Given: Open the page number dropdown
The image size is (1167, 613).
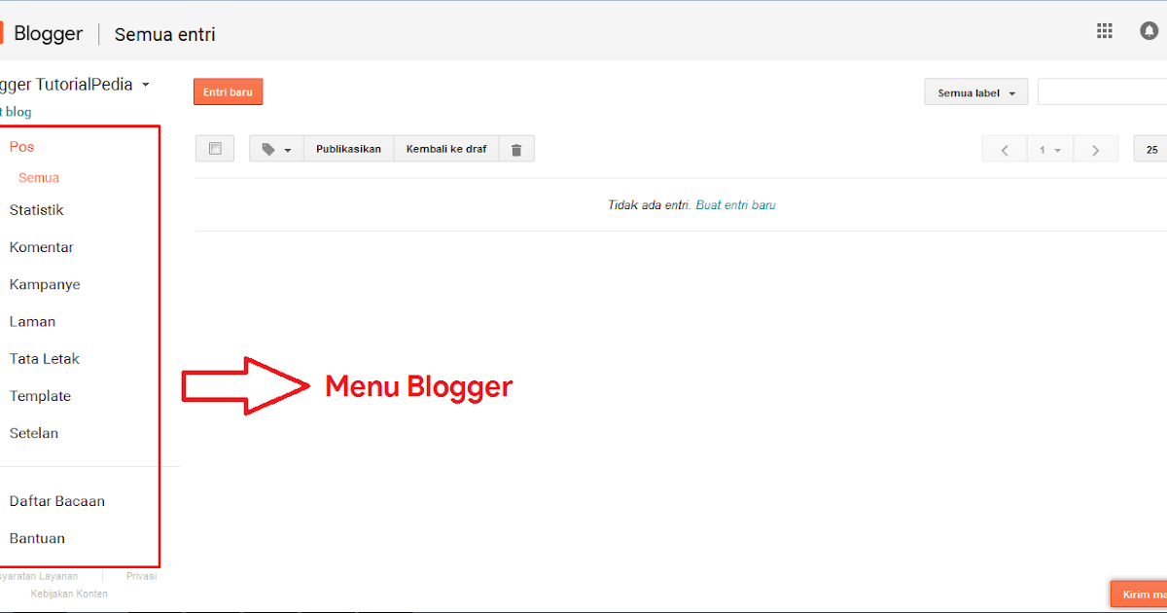Looking at the screenshot, I should click(x=1049, y=148).
